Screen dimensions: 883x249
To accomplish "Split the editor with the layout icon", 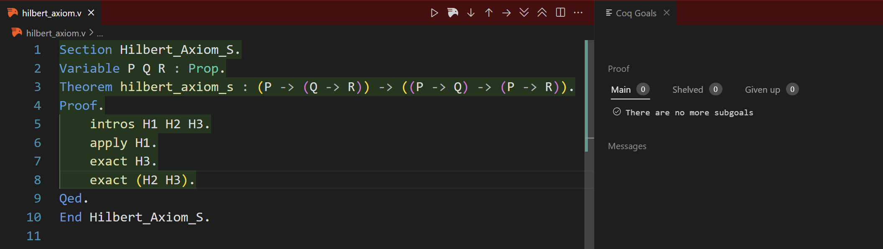I will click(x=560, y=13).
